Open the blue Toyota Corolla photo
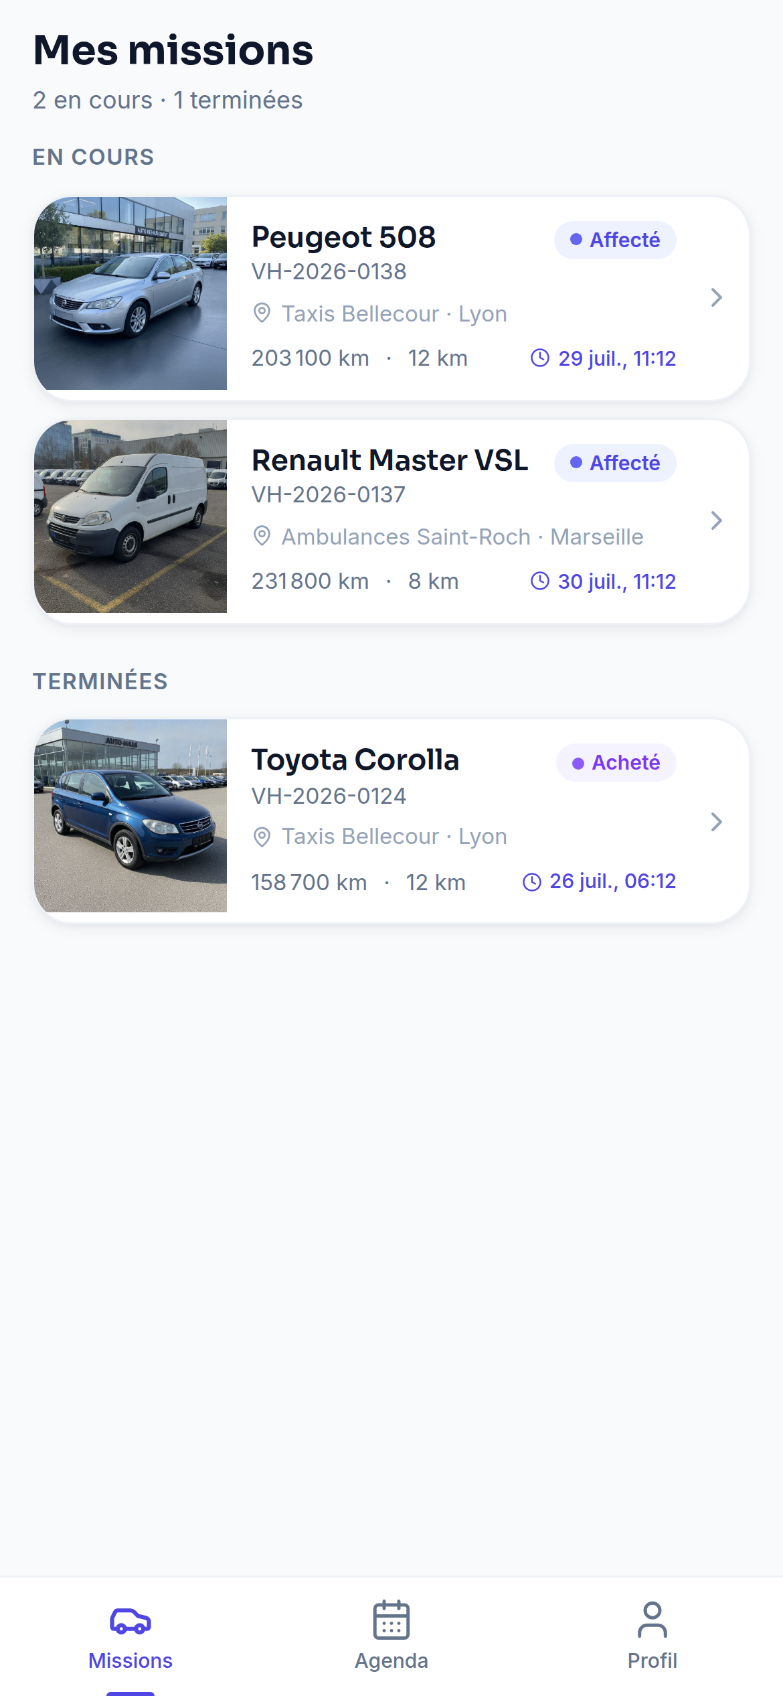The image size is (783, 1696). [x=130, y=816]
